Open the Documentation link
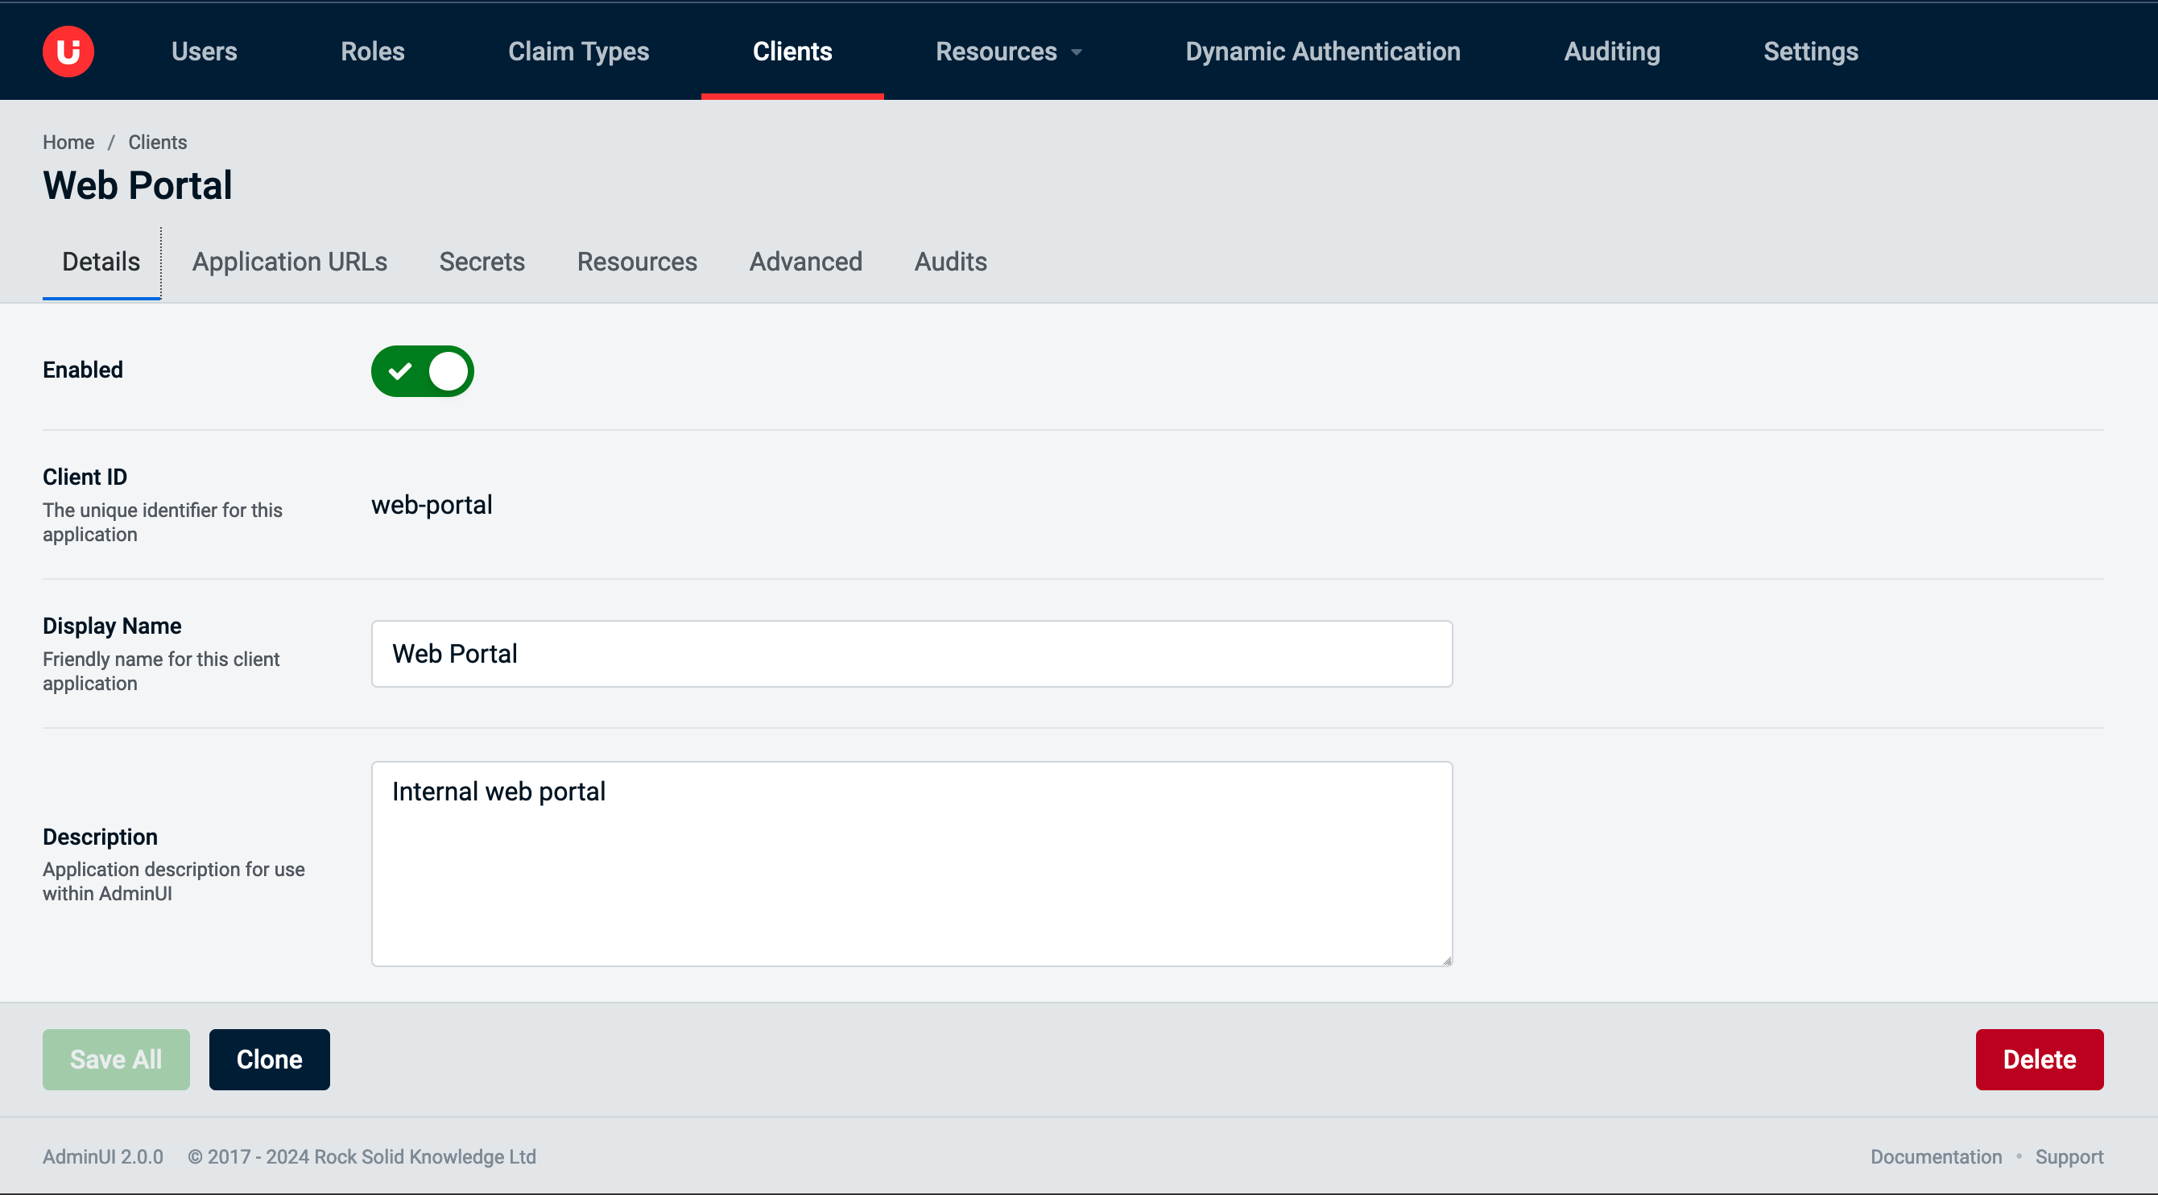 coord(1934,1156)
